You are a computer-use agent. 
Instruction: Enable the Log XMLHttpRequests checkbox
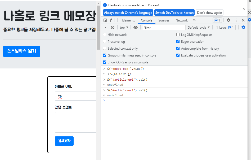coord(178,34)
